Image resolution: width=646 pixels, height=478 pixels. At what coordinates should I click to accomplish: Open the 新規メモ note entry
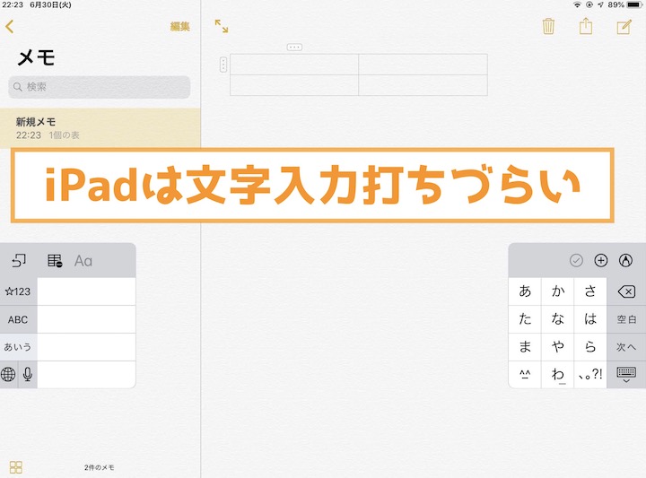tap(100, 128)
